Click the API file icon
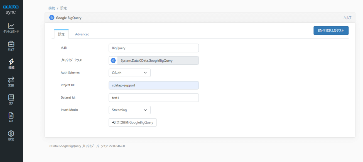Screen dimensions: 363x162 (x=11, y=116)
